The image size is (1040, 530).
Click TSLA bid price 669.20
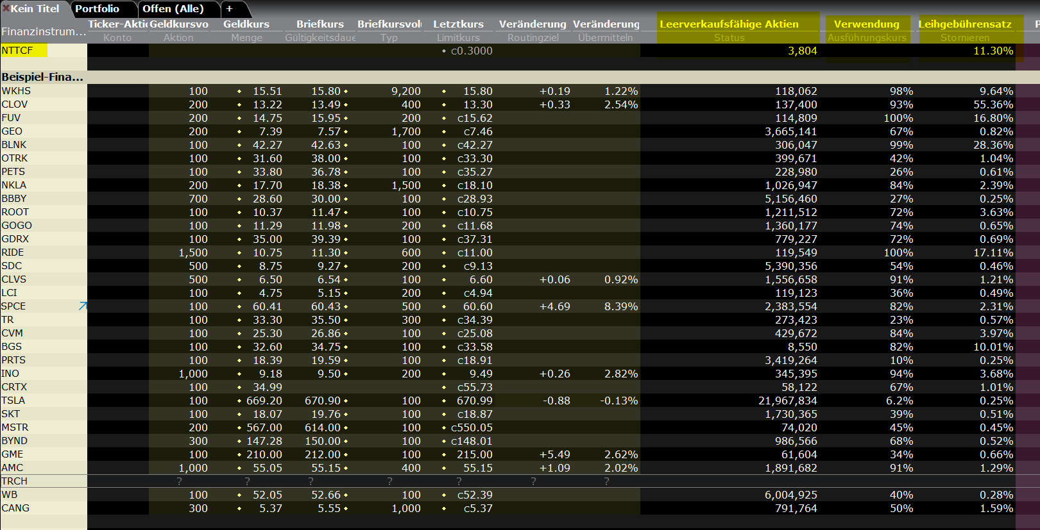[x=264, y=401]
